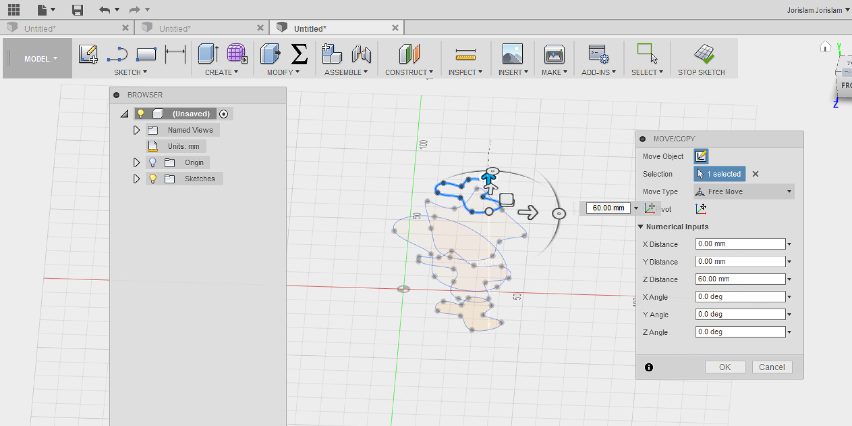
Task: Click the 3D Print make icon
Action: click(554, 55)
